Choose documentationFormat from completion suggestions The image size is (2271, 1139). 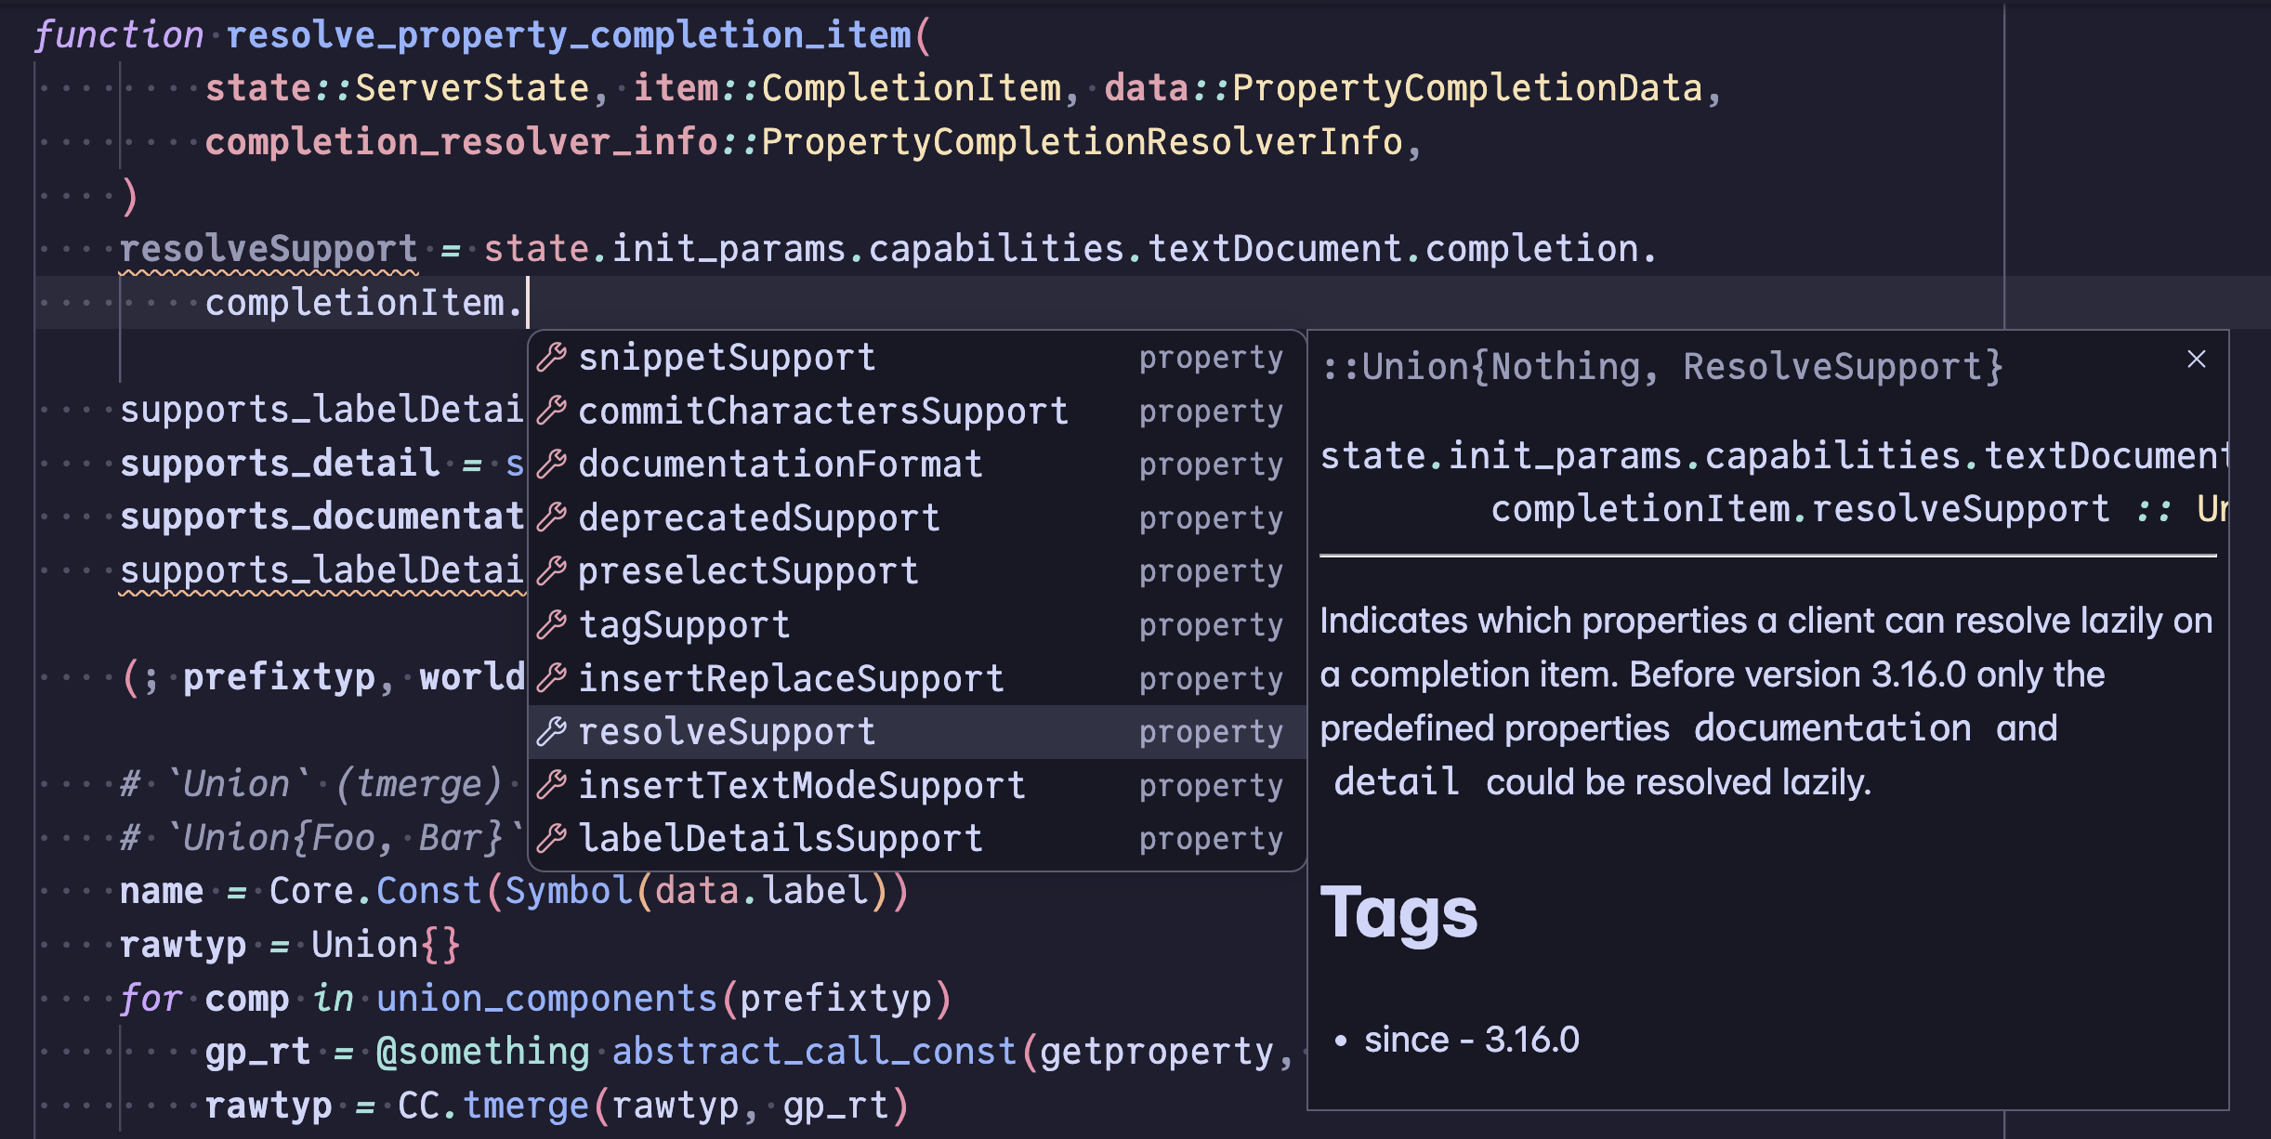coord(916,465)
